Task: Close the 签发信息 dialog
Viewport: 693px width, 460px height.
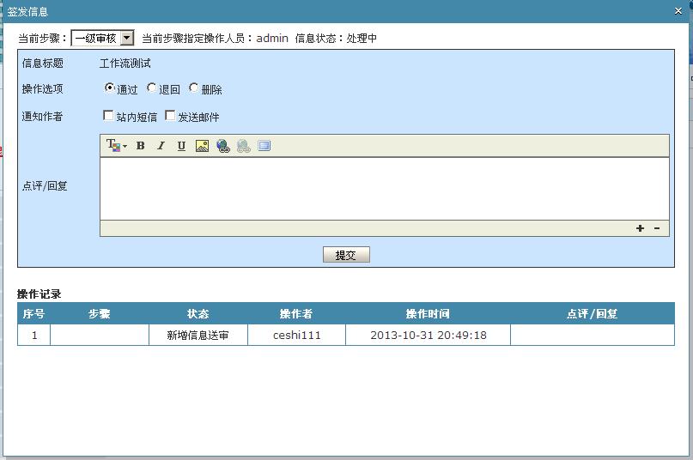Action: pyautogui.click(x=678, y=11)
